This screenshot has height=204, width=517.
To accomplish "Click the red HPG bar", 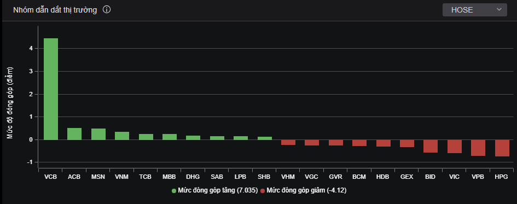I will click(x=502, y=148).
